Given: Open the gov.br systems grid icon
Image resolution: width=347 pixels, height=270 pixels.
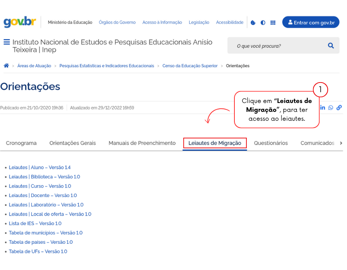Looking at the screenshot, I should pos(273,22).
